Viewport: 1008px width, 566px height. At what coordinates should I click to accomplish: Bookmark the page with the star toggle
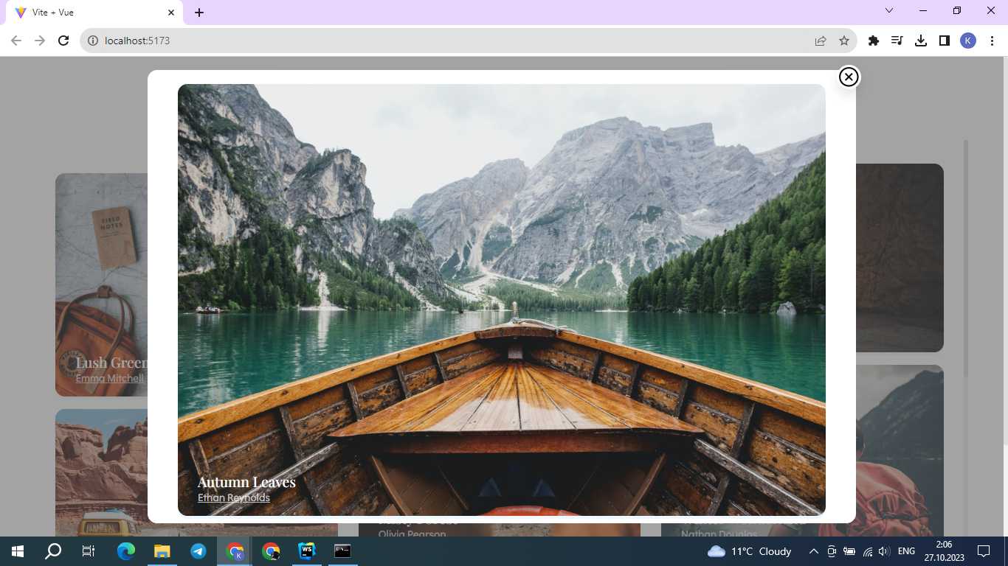pyautogui.click(x=843, y=41)
